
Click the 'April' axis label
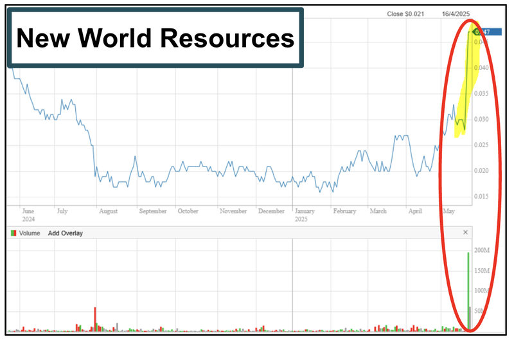point(415,211)
